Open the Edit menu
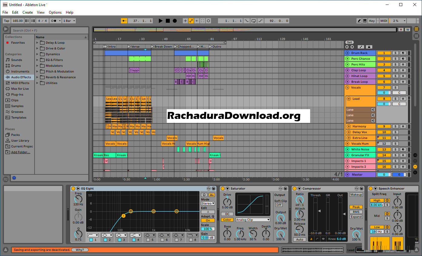This screenshot has height=256, width=422. (x=15, y=12)
